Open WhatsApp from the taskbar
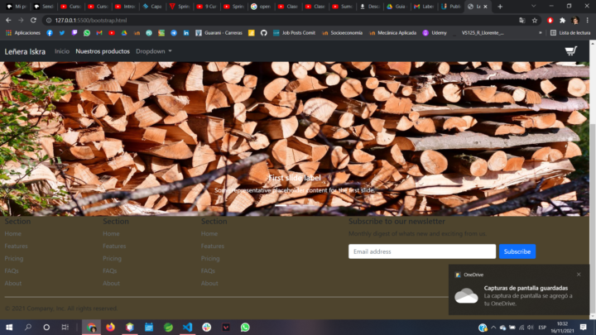596x335 pixels. pos(245,328)
